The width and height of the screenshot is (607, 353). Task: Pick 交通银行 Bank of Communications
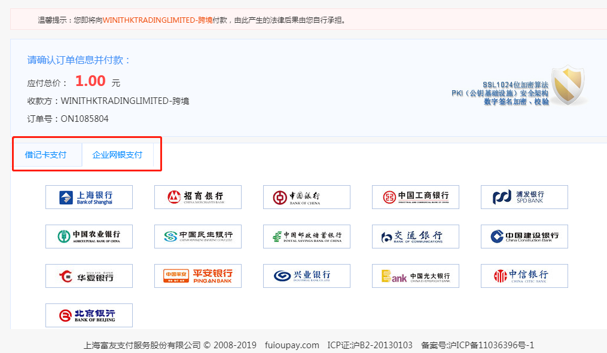416,237
